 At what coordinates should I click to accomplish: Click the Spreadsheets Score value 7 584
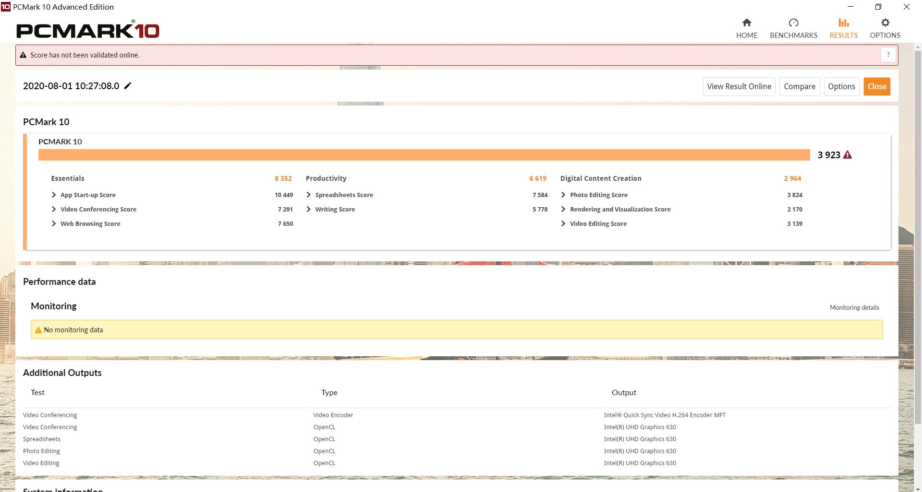540,195
